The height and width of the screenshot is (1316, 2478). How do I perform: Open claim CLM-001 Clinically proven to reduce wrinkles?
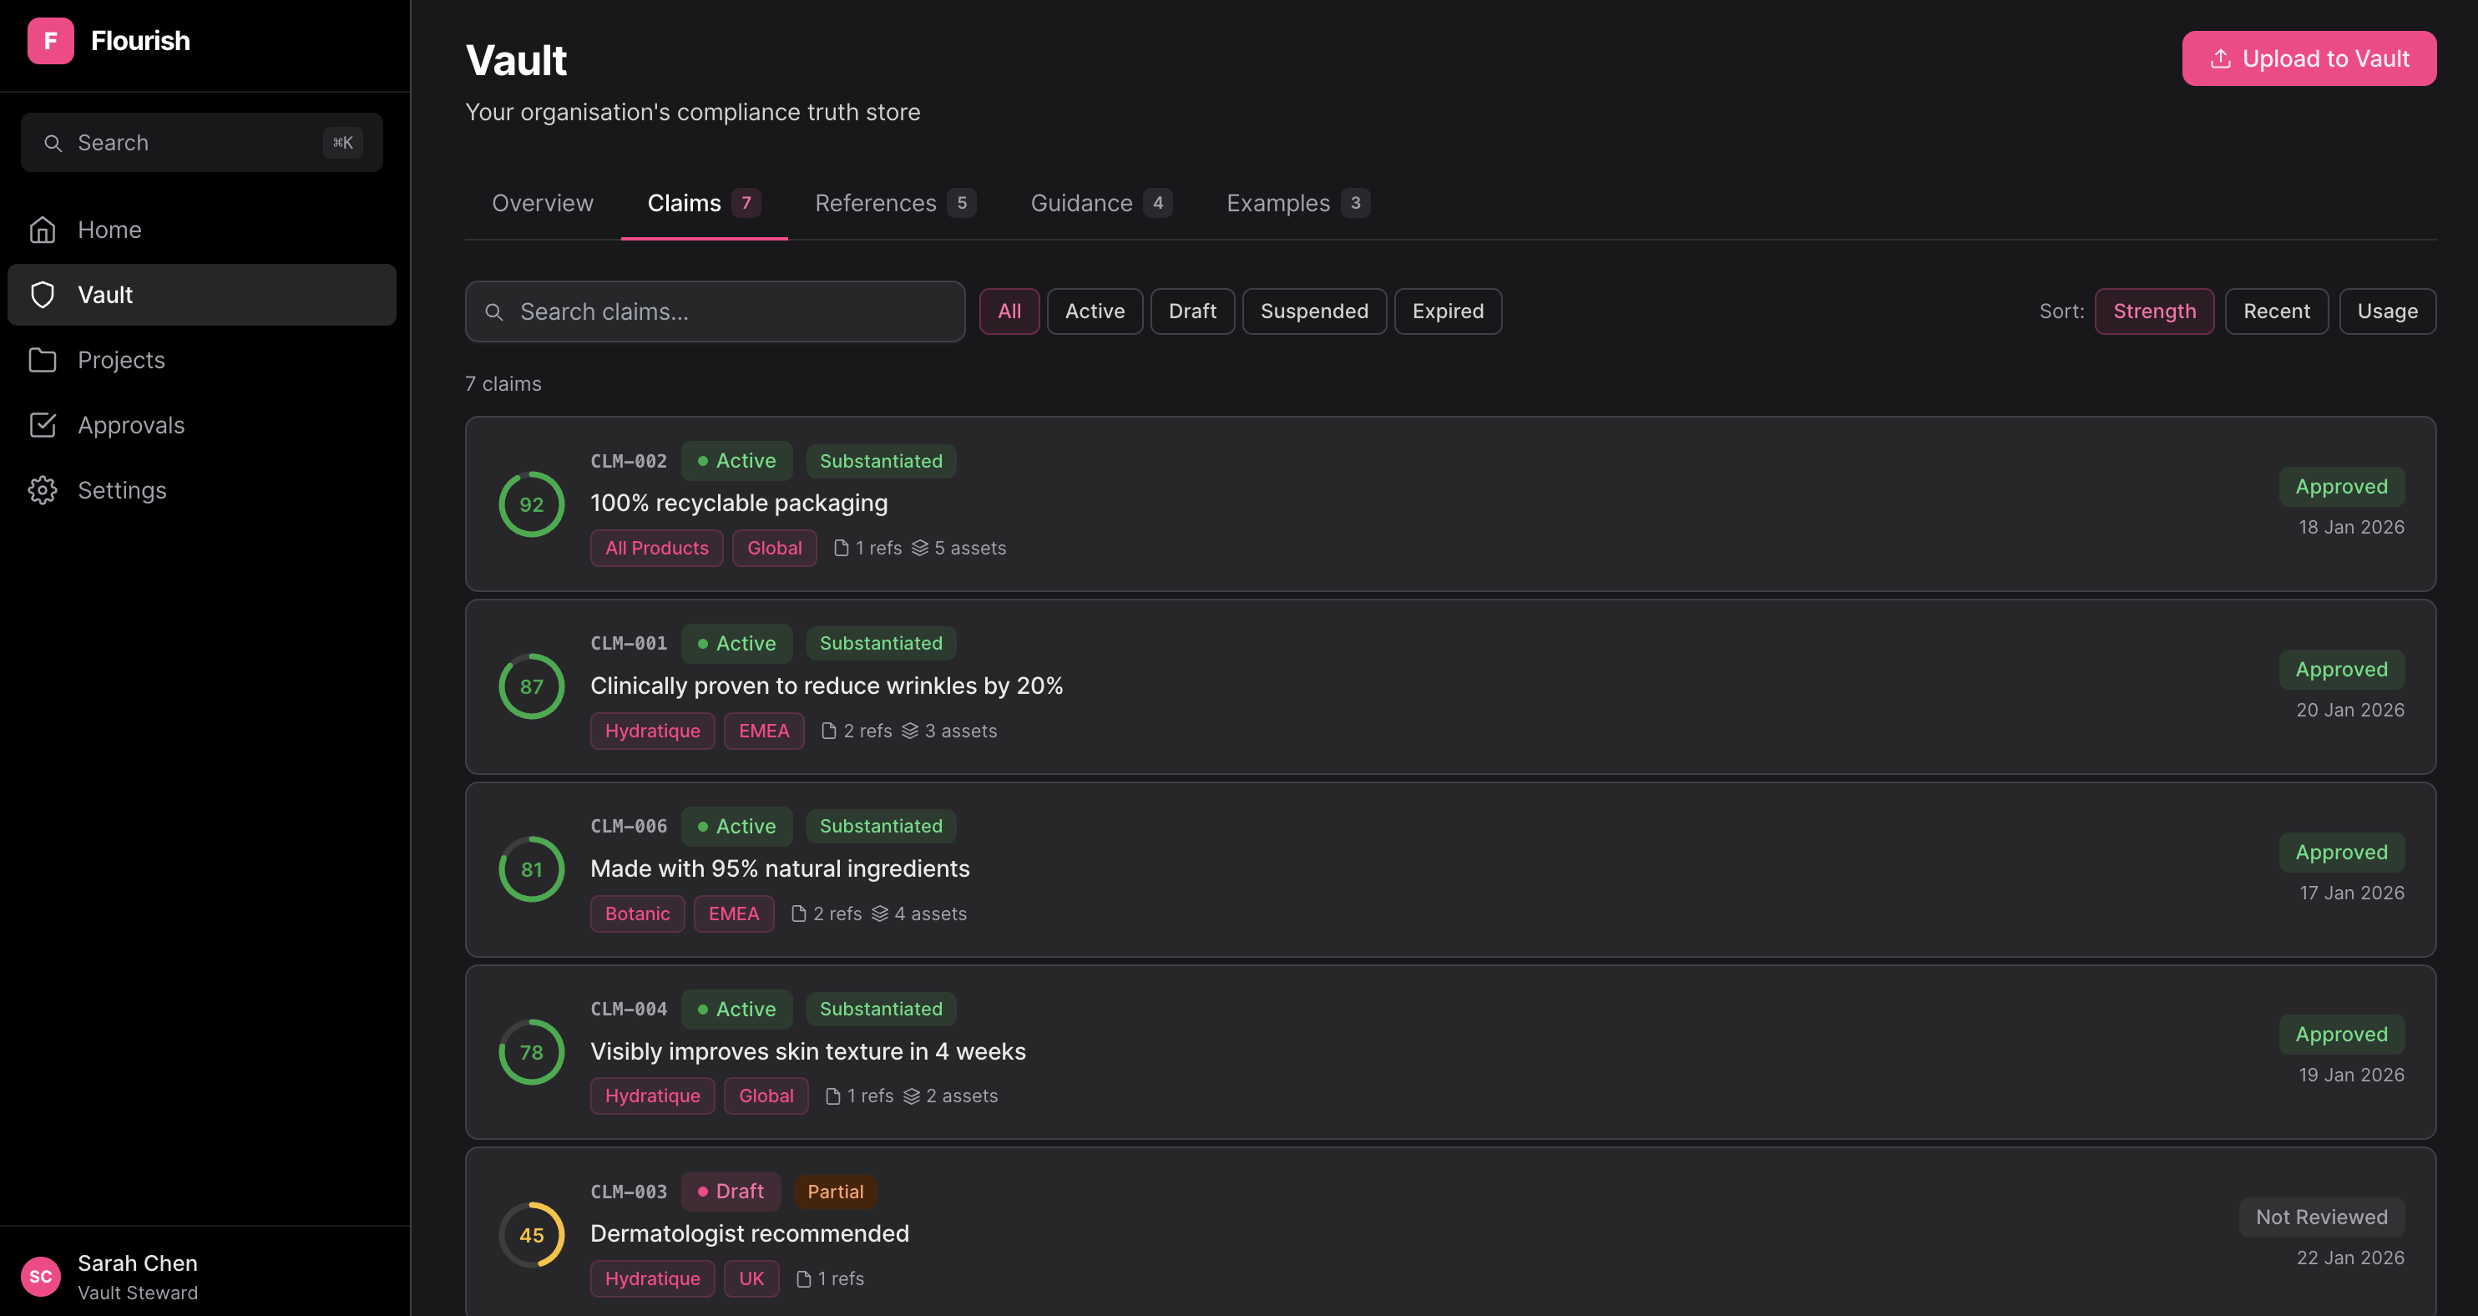(x=827, y=685)
